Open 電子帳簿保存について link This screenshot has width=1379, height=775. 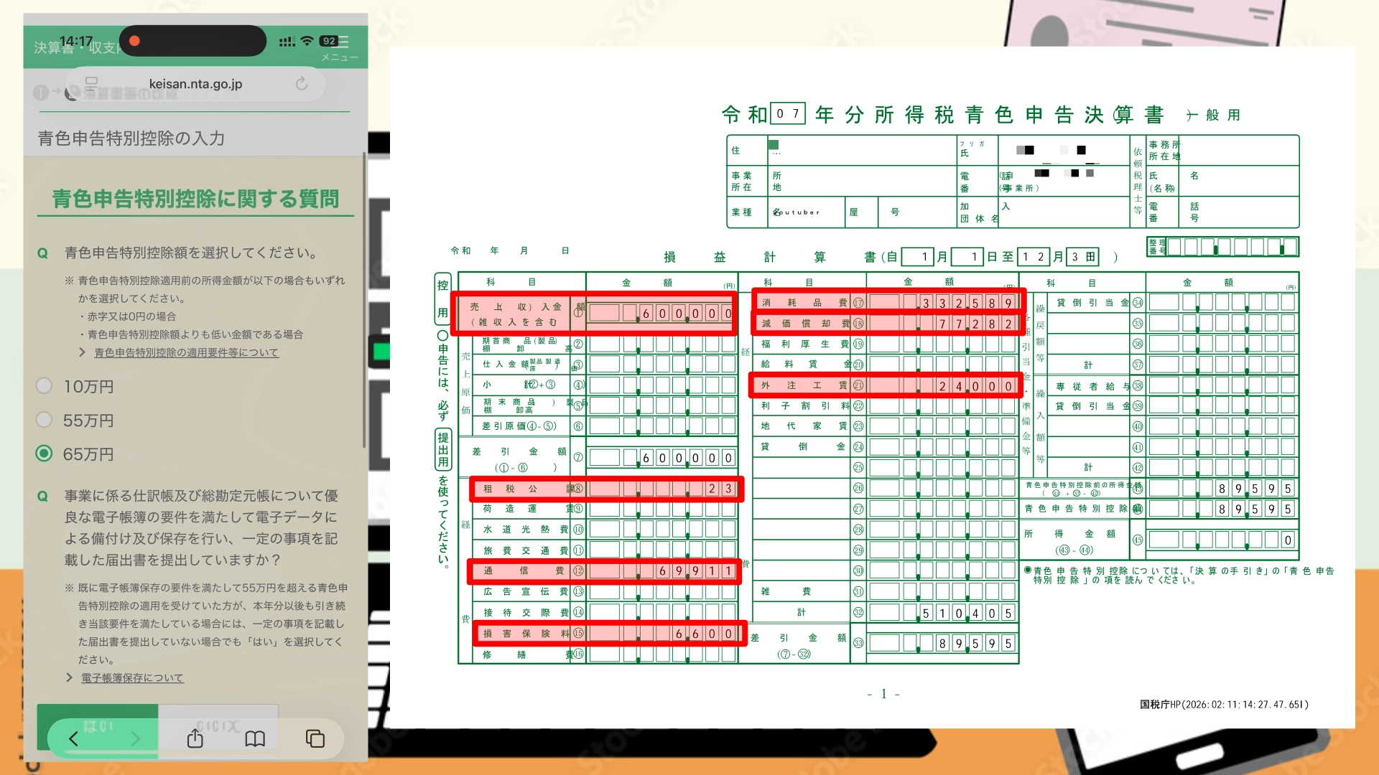click(132, 677)
